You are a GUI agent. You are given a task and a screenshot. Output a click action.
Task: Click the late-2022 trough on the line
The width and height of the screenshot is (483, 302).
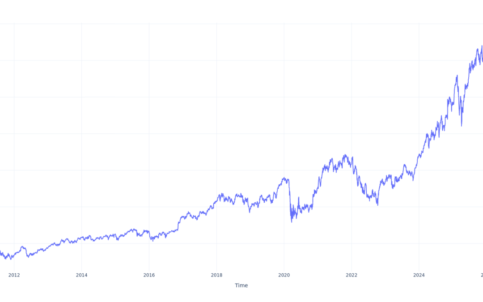tap(378, 205)
